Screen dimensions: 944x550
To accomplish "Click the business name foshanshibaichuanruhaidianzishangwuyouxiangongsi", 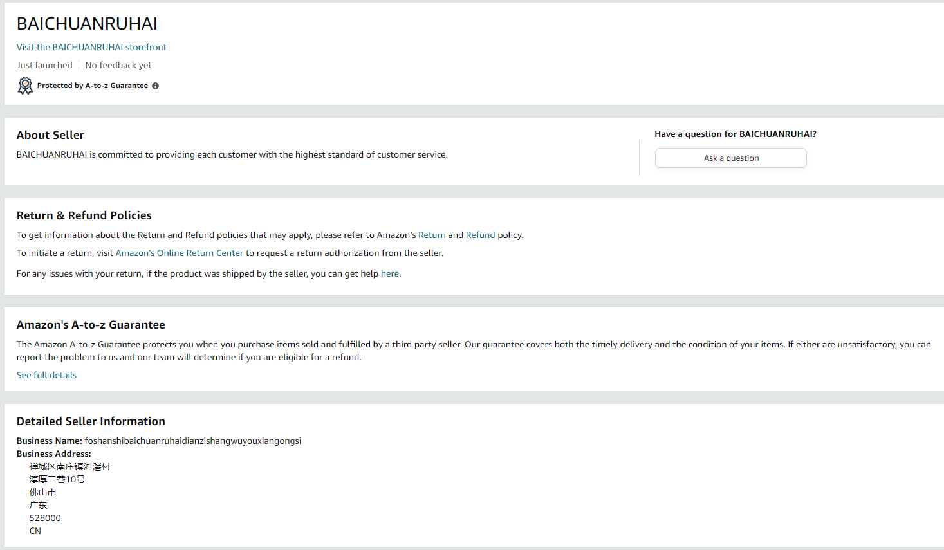I will point(193,441).
